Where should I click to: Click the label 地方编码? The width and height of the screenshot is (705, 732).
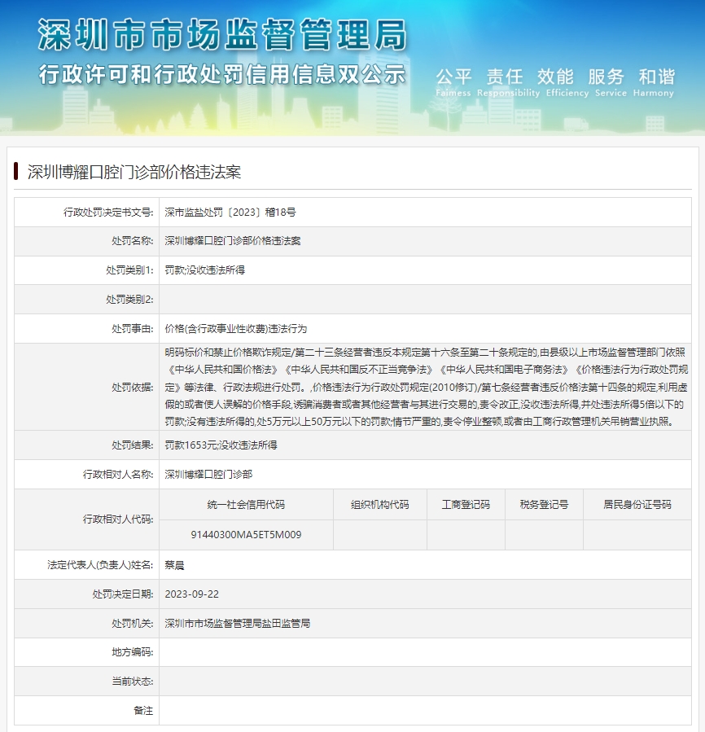[132, 653]
